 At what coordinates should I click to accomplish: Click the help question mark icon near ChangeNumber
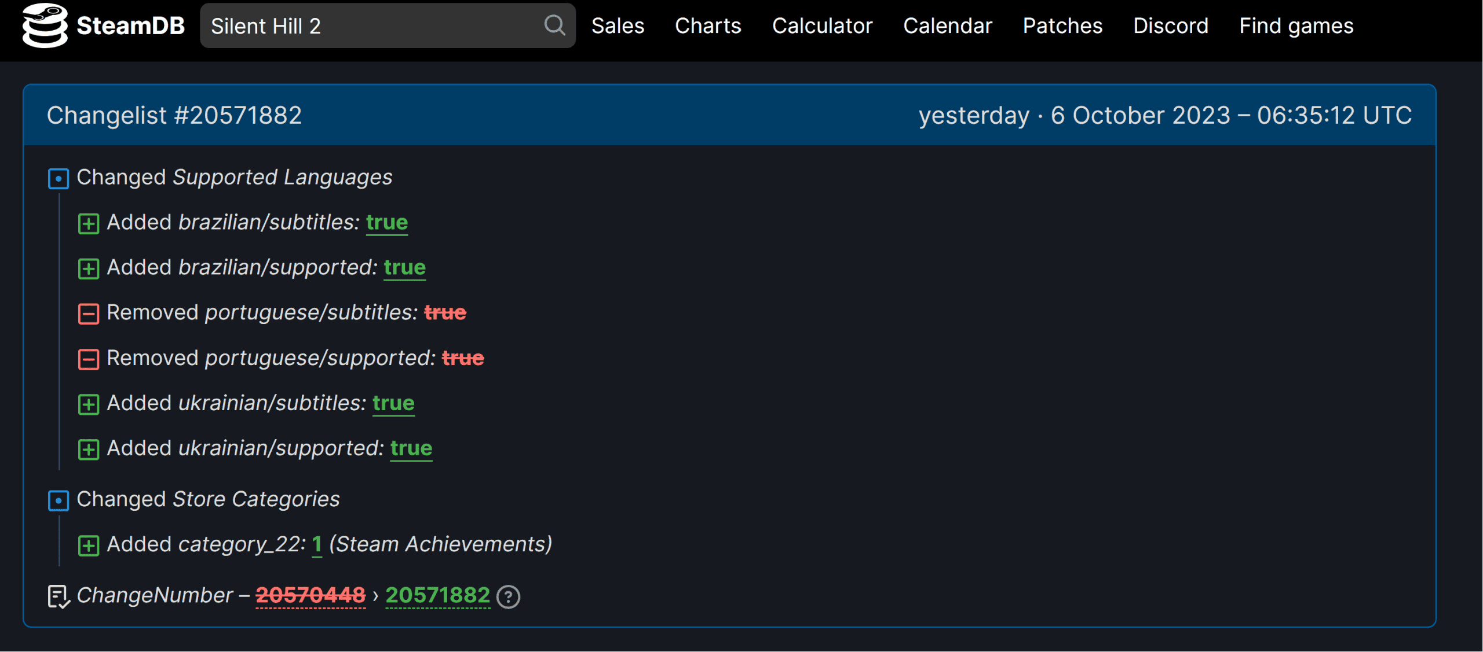pos(509,596)
